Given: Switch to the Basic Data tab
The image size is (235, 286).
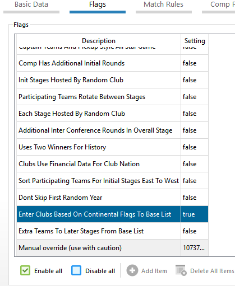Looking at the screenshot, I should (x=31, y=4).
